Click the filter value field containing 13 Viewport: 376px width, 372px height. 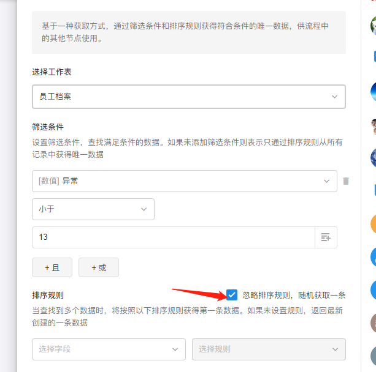pyautogui.click(x=173, y=237)
